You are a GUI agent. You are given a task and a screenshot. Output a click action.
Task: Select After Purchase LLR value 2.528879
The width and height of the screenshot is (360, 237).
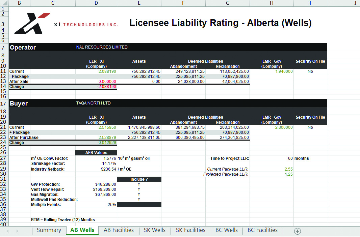[107, 138]
